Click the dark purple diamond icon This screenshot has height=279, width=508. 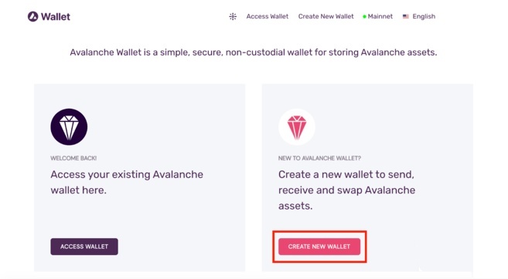(69, 127)
